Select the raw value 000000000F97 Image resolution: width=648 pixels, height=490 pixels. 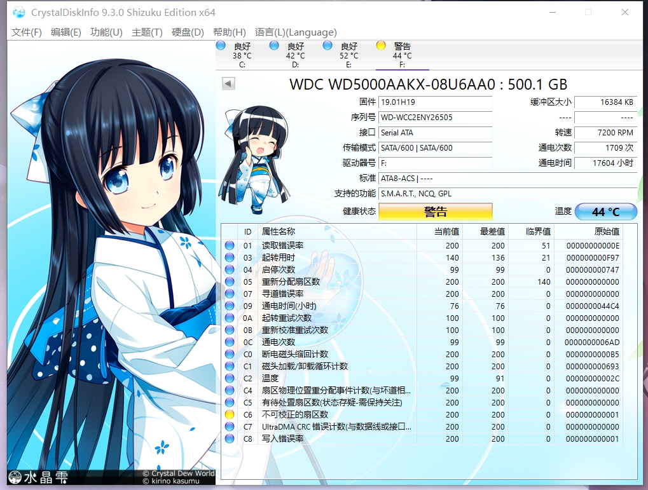(x=592, y=258)
